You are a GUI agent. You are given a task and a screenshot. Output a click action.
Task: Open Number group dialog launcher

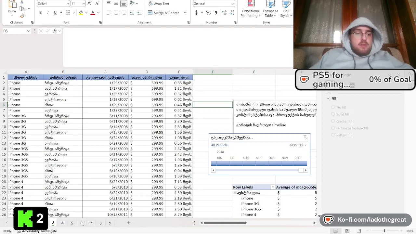(x=235, y=23)
